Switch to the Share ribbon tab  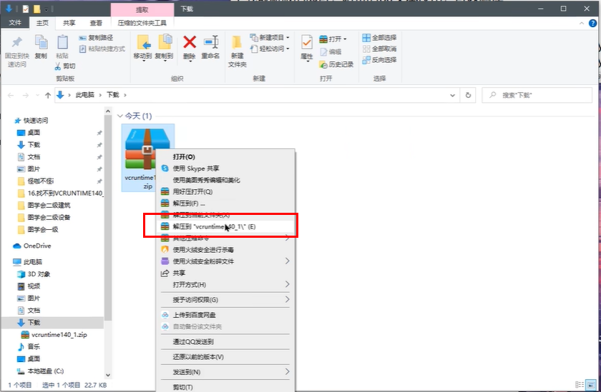tap(69, 23)
